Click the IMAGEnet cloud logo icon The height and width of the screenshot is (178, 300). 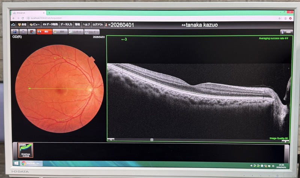(x=12, y=25)
